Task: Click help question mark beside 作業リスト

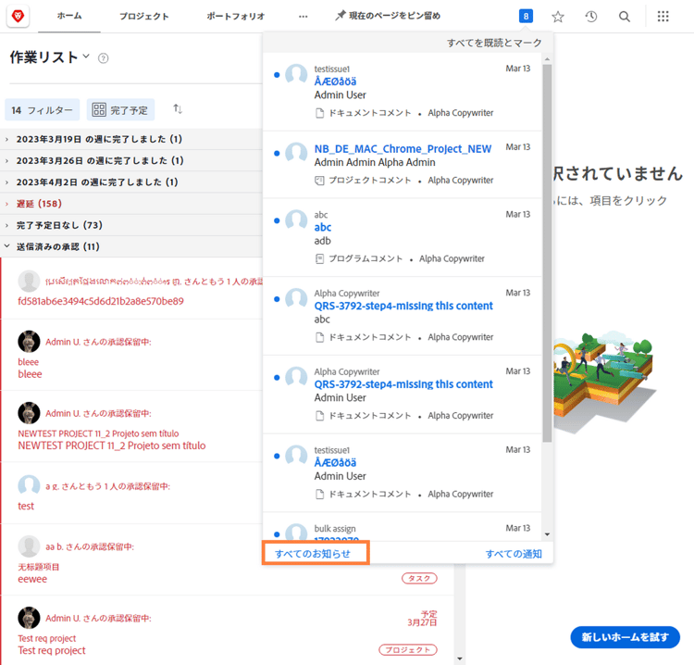Action: [103, 58]
